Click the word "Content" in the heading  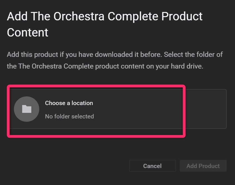[x=28, y=32]
